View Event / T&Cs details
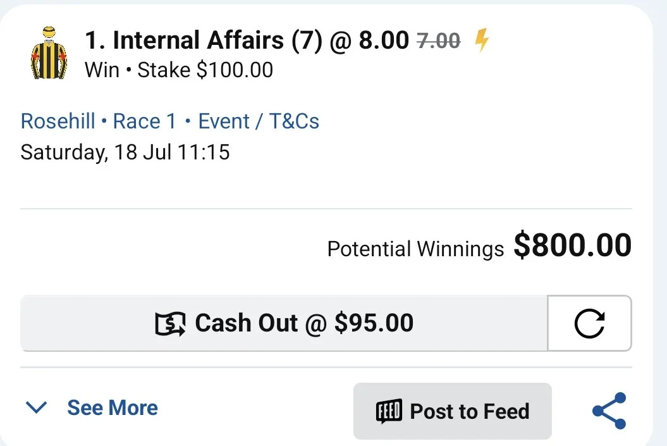This screenshot has height=446, width=667. (259, 121)
